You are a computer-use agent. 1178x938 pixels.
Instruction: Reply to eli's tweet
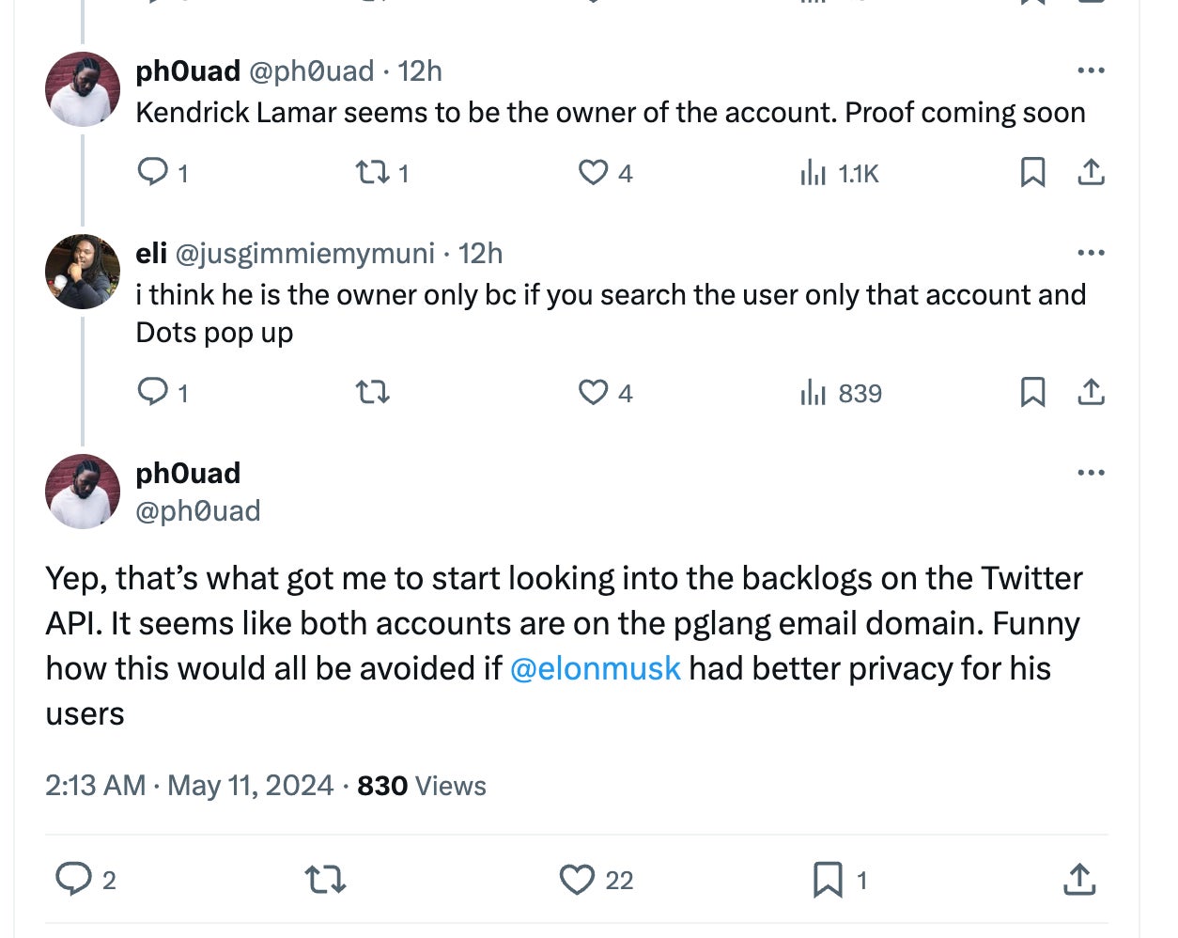[152, 392]
